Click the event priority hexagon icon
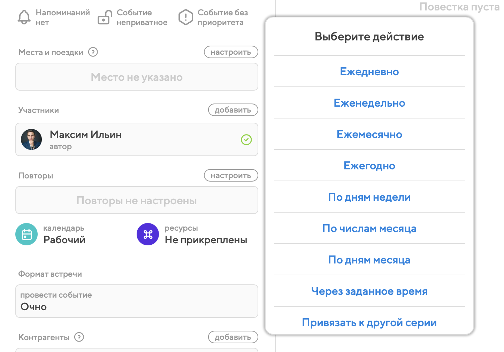 tap(185, 17)
